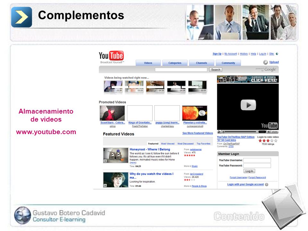Click puppy (zoey) learni... link
The image size is (308, 231).
(x=167, y=123)
